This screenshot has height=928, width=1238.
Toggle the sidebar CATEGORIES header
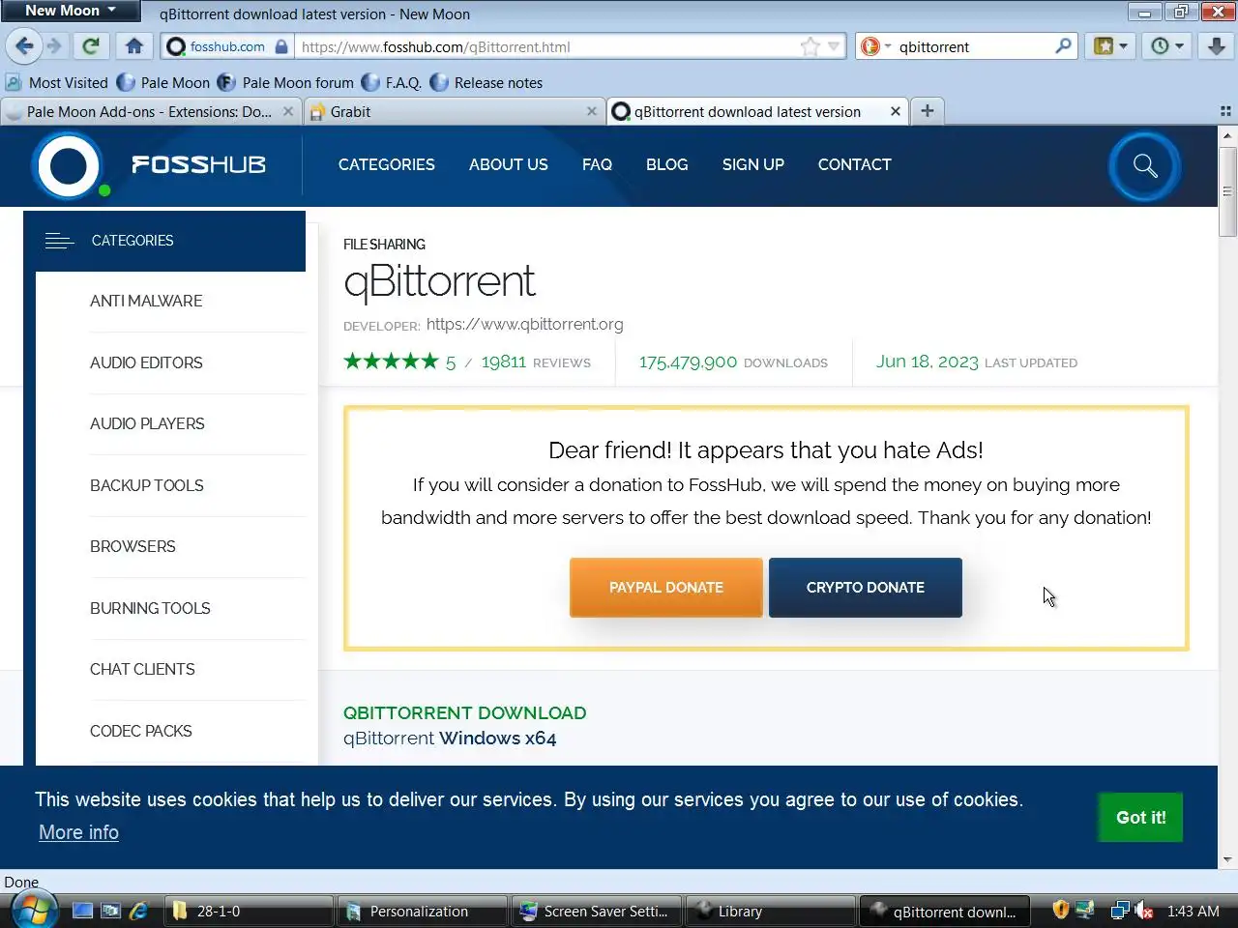click(164, 241)
